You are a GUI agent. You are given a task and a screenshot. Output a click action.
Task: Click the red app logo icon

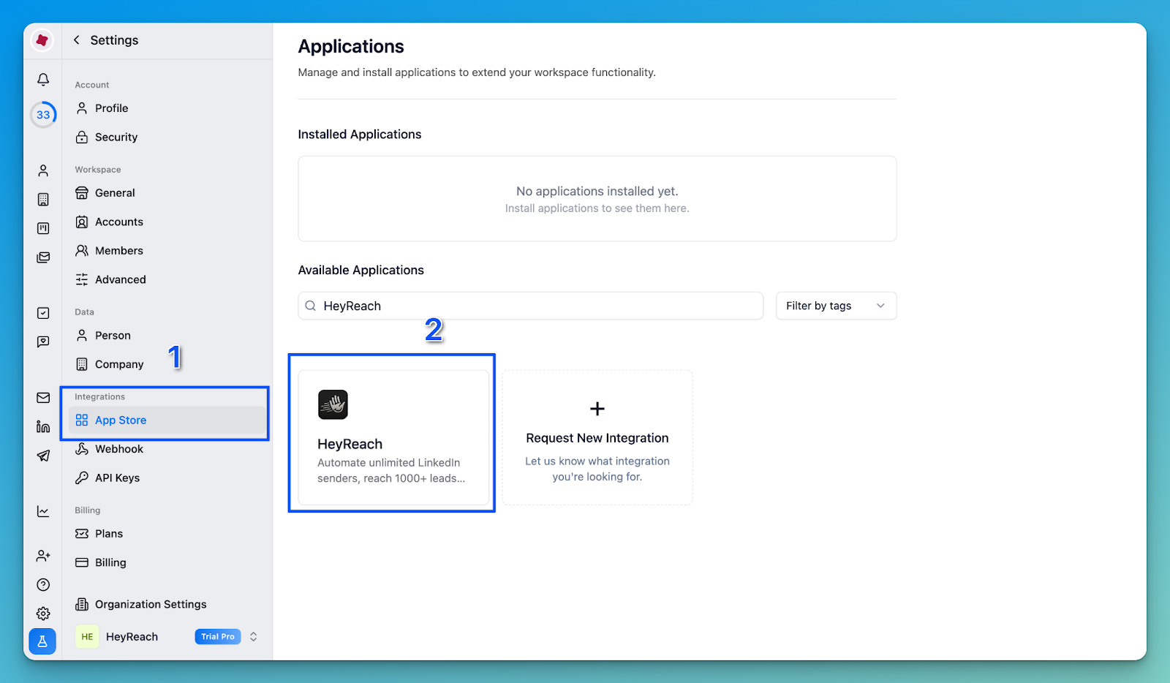(x=42, y=40)
